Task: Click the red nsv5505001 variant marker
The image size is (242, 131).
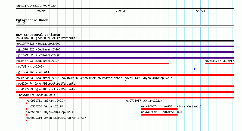Action: pos(26,115)
